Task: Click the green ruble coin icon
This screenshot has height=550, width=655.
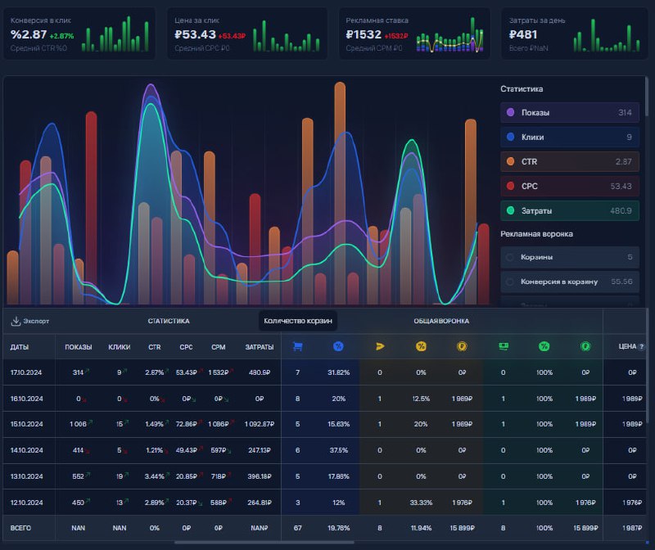Action: coord(585,346)
